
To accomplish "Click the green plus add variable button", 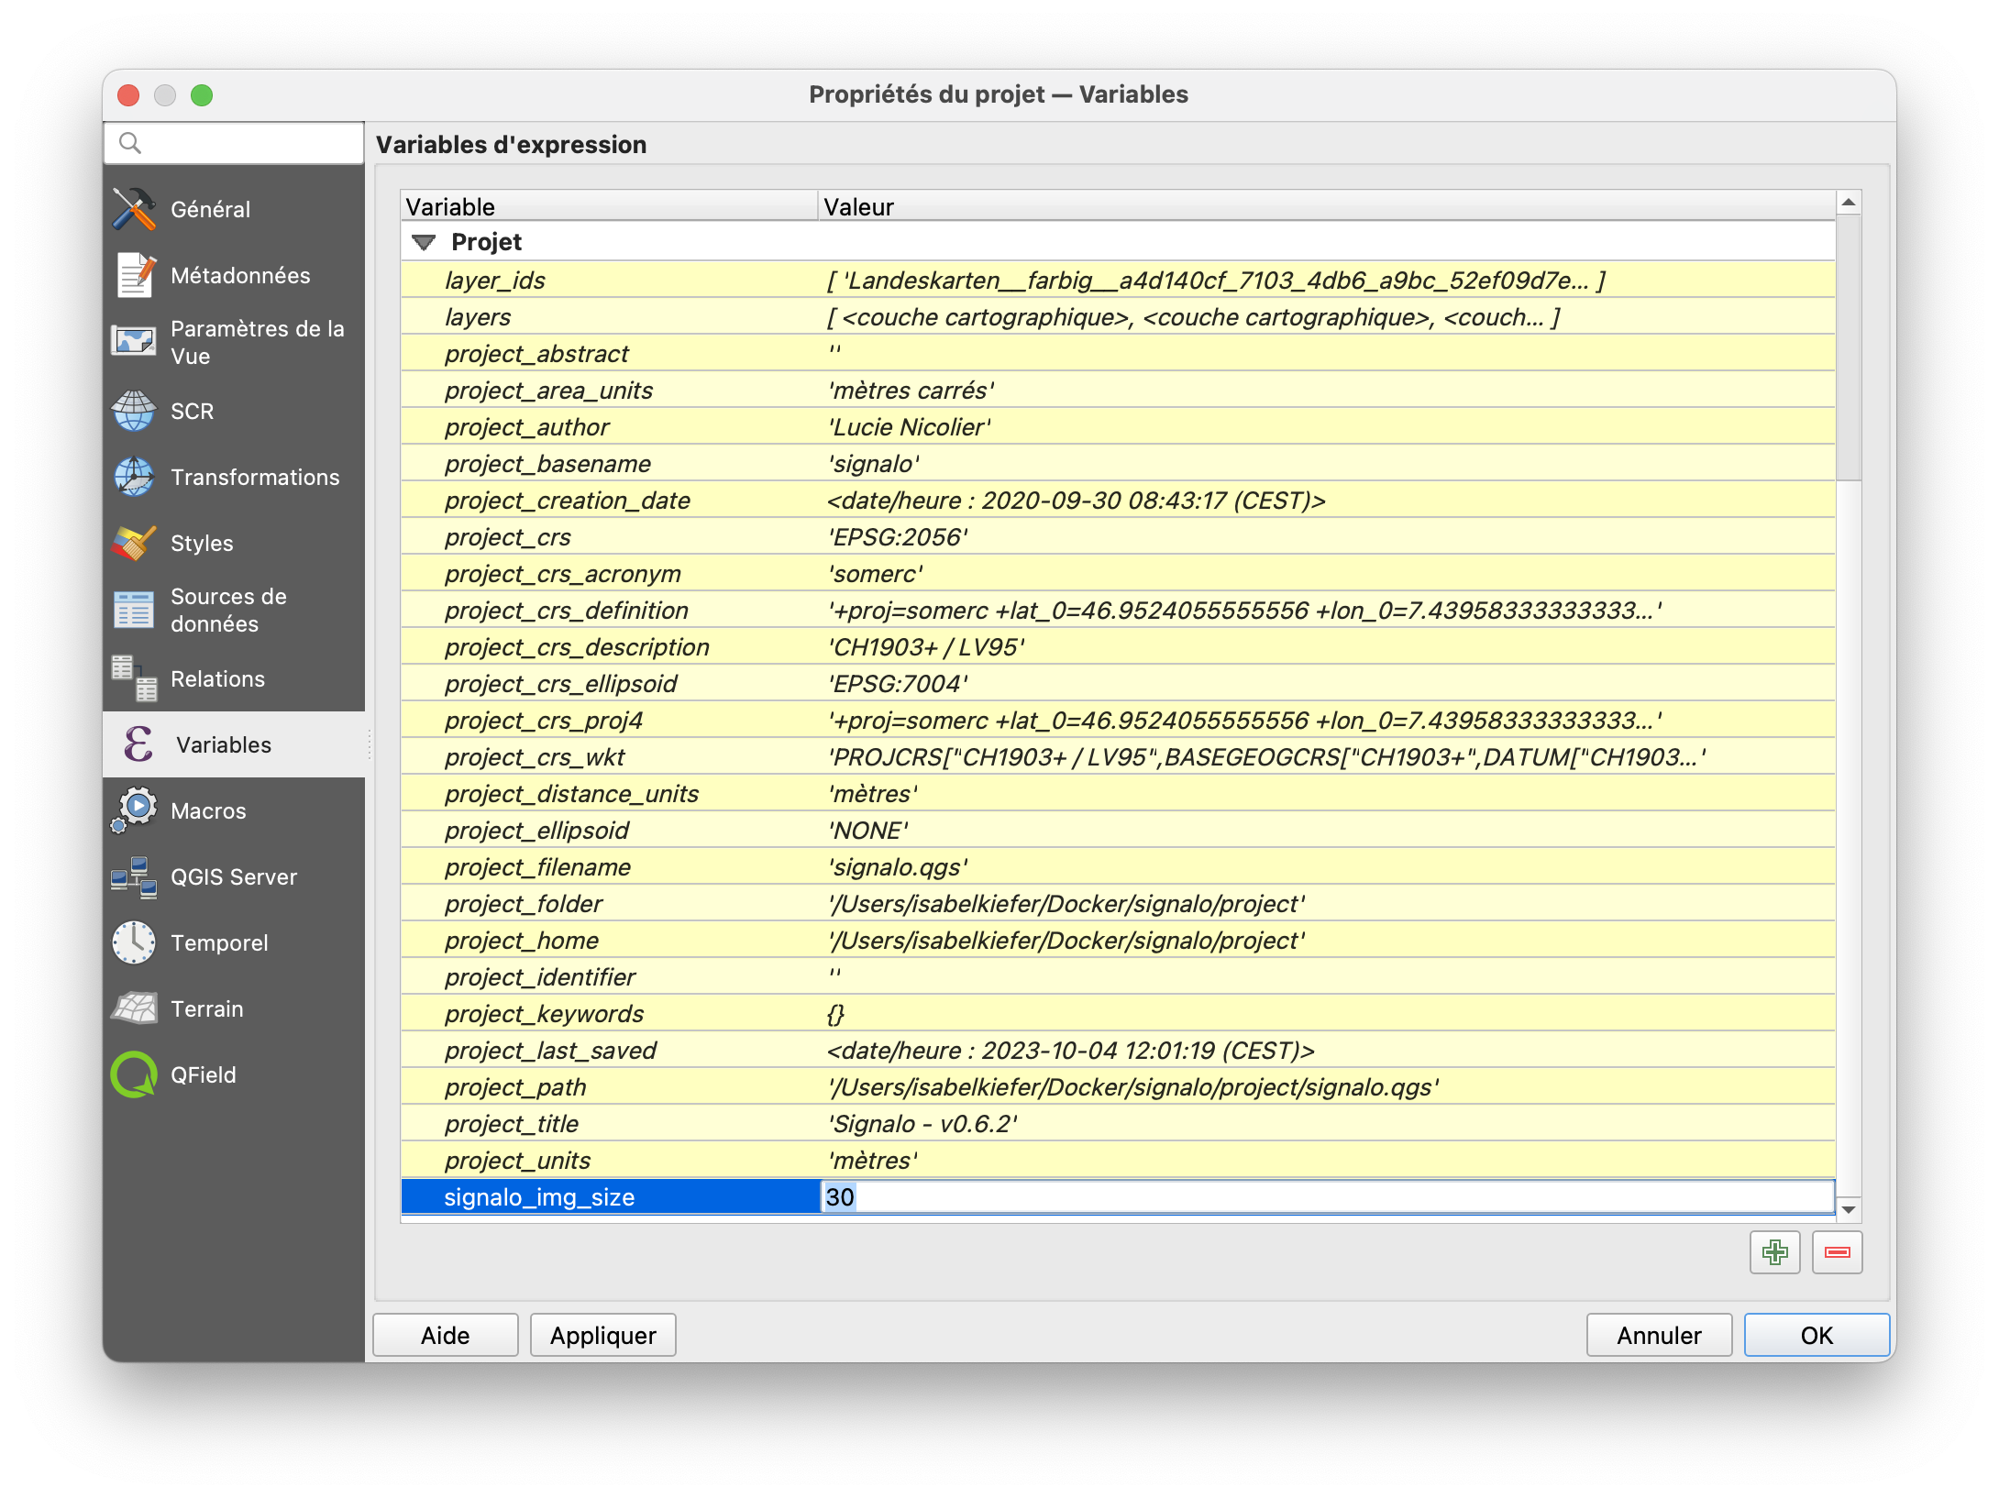I will 1774,1252.
